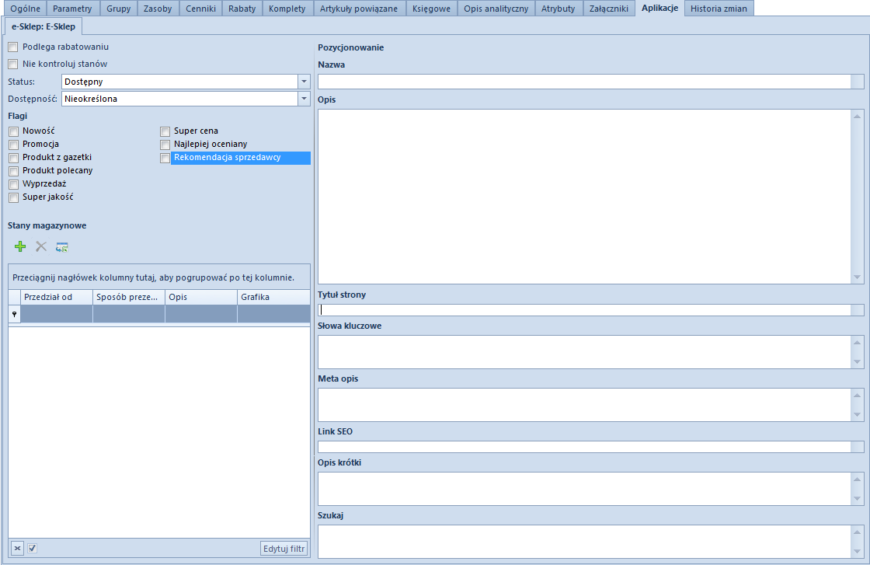Click the group-by panel header hint

pos(153,277)
